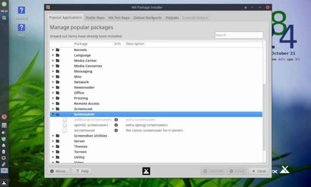Screen dimensions: 311x187
Task: Focus the search input field
Action: pos(239,35)
